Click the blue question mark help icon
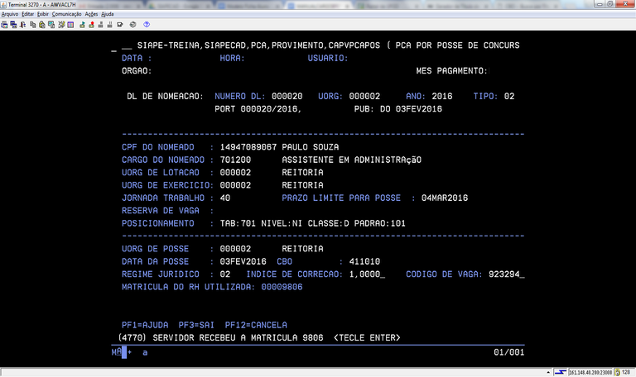 147,25
